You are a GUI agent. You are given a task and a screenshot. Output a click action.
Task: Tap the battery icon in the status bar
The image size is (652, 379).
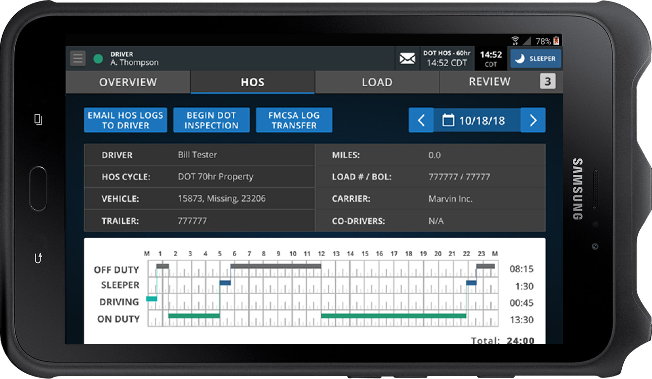click(x=556, y=41)
